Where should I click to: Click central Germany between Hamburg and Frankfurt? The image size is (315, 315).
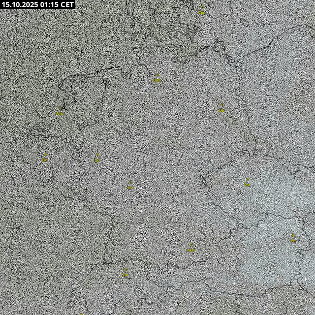click(x=147, y=132)
